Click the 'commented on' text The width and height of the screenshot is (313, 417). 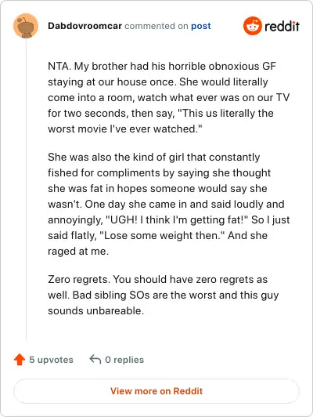pos(156,26)
